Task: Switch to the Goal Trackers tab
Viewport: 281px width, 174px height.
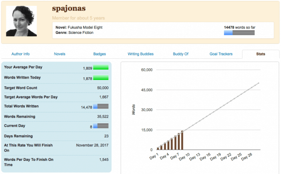Action: (x=221, y=54)
